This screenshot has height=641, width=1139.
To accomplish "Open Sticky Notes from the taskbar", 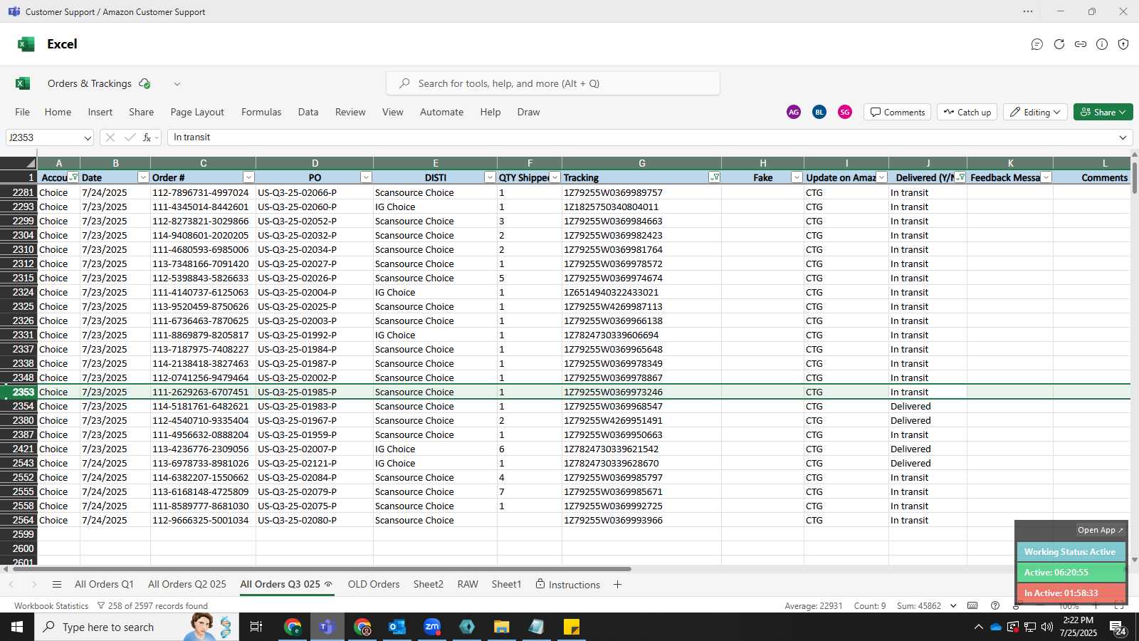I will click(572, 627).
